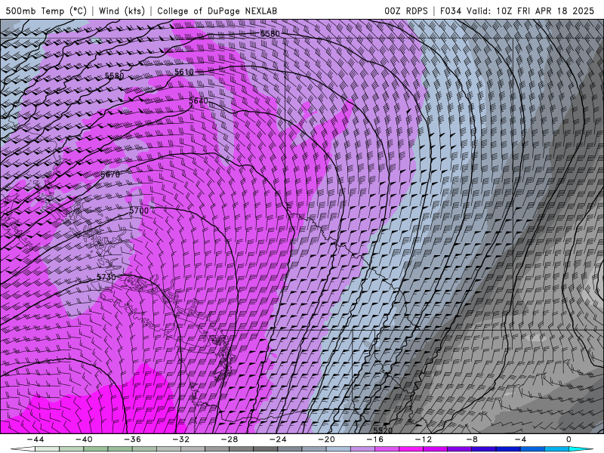Click the -24 temperature scale label

(278, 439)
